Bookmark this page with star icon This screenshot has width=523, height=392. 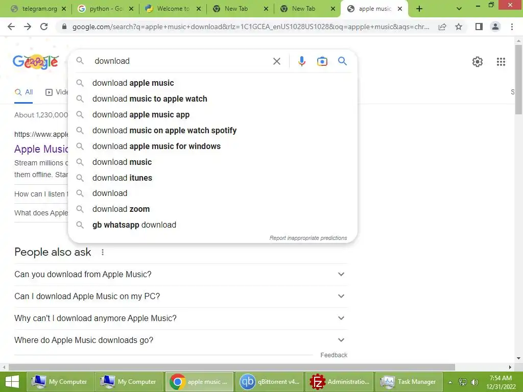(x=459, y=27)
